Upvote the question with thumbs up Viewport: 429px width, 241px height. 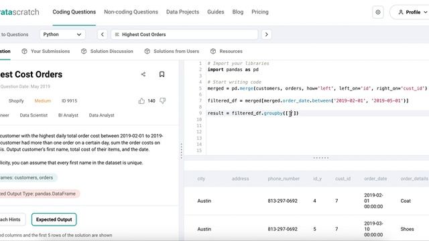tap(141, 101)
